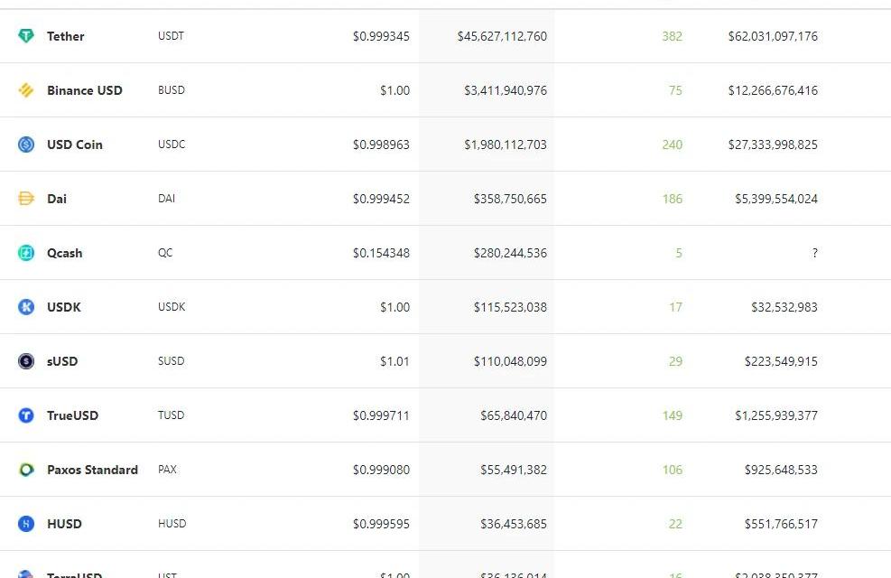This screenshot has width=891, height=578.
Task: Click the Binance USD logo icon
Action: click(x=26, y=90)
